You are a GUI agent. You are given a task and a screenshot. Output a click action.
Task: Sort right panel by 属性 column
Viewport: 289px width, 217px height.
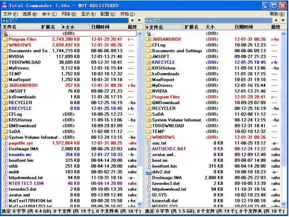276,27
